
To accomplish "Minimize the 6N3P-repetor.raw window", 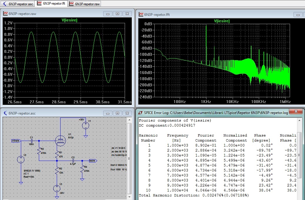I will point(108,14).
